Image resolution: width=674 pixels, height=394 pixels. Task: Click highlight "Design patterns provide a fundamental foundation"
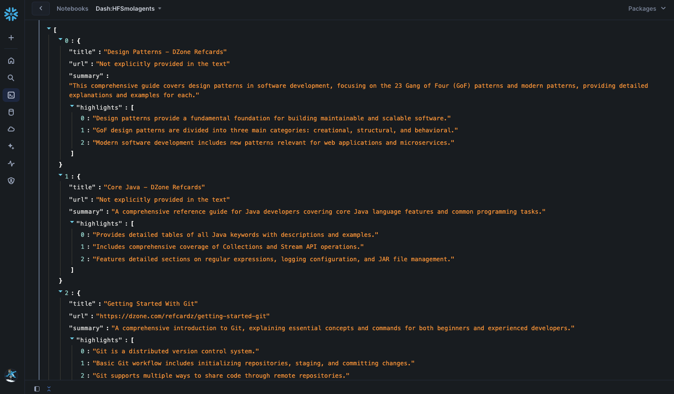pyautogui.click(x=272, y=118)
